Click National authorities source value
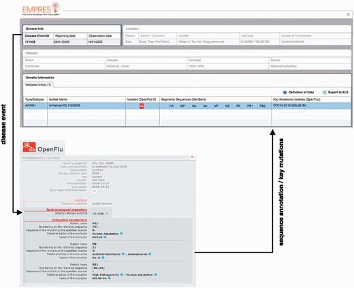This screenshot has height=288, width=354. pyautogui.click(x=283, y=66)
